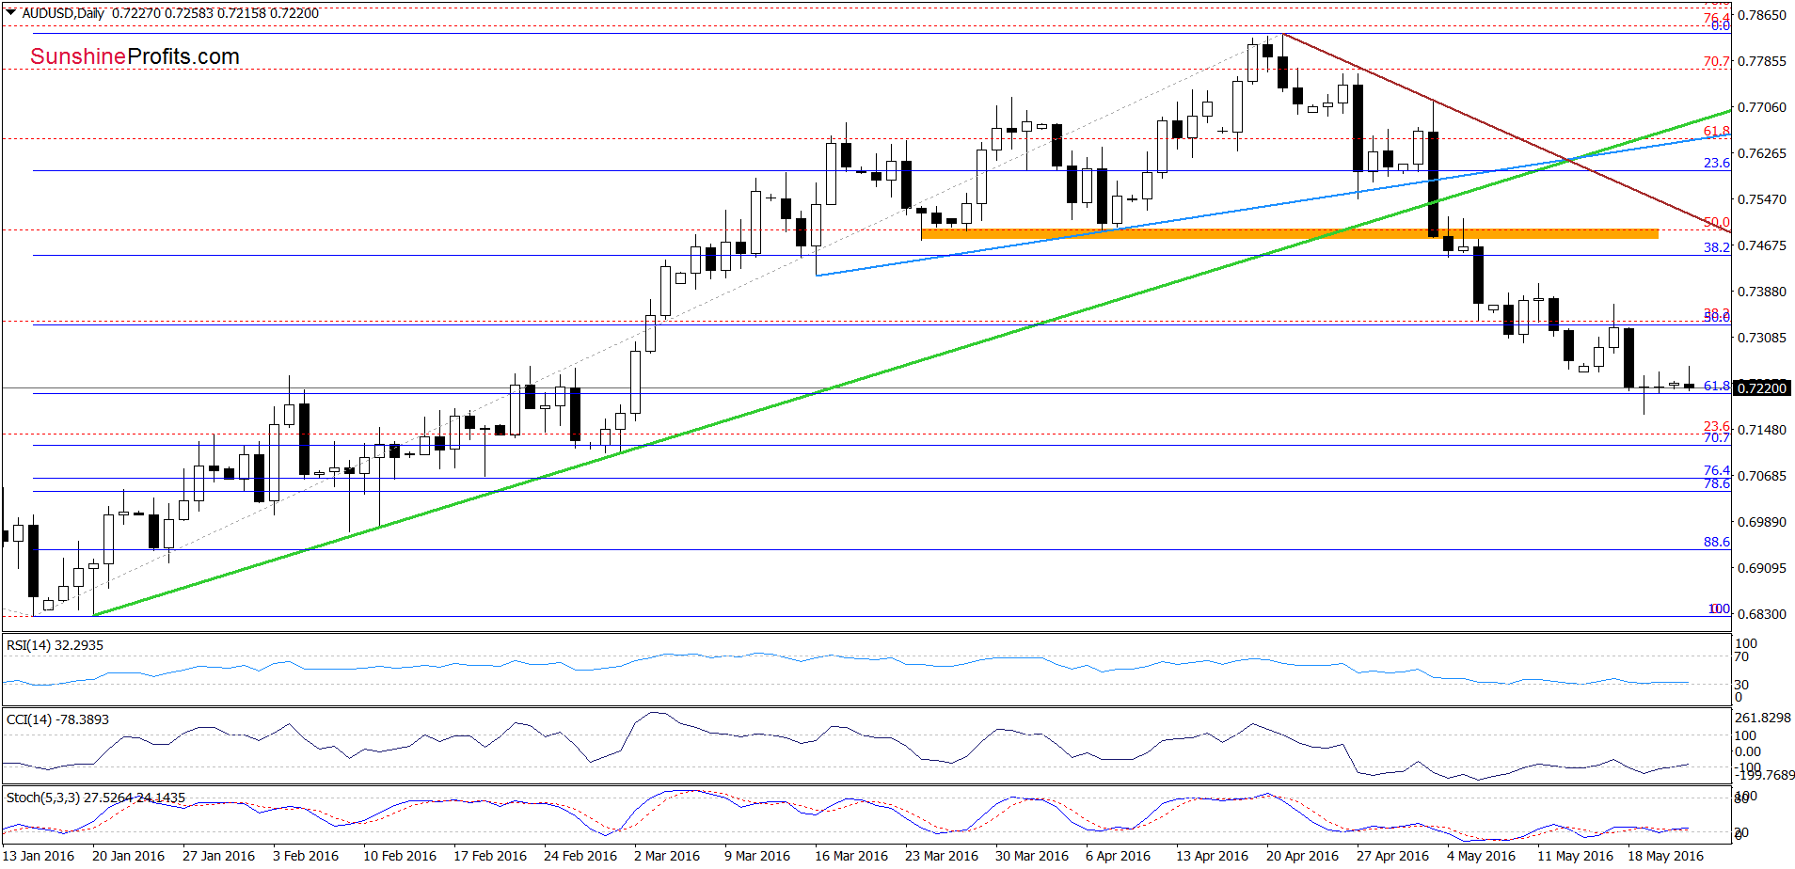Image resolution: width=1795 pixels, height=869 pixels.
Task: Click the 0.70685 price axis label
Action: pyautogui.click(x=1761, y=476)
